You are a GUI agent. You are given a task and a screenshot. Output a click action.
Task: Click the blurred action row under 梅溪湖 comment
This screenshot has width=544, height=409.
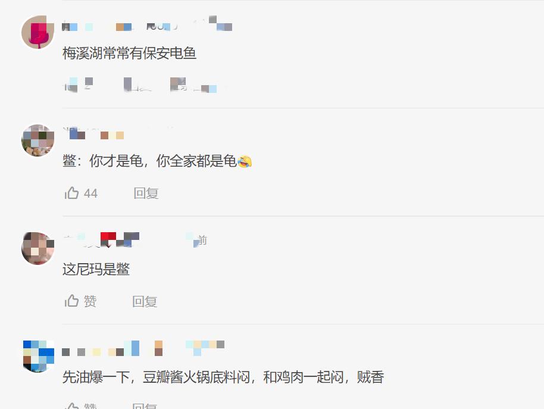point(140,85)
